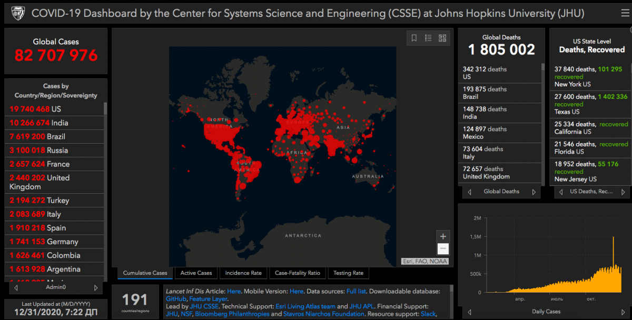This screenshot has height=320, width=632.
Task: Select US 342 312 deaths row
Action: [500, 73]
